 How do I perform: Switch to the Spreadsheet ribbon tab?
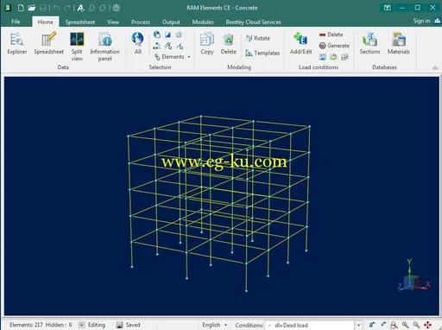pyautogui.click(x=80, y=22)
